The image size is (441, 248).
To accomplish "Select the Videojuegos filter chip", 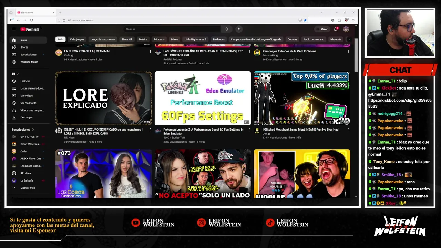I will click(x=77, y=39).
